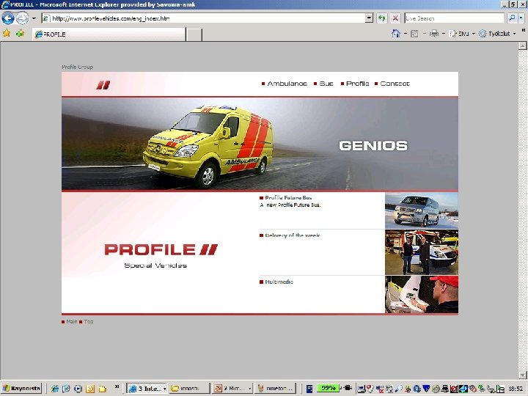Viewport: 528px width, 396px height.
Task: Expand the command bar overflow chevron
Action: [524, 31]
